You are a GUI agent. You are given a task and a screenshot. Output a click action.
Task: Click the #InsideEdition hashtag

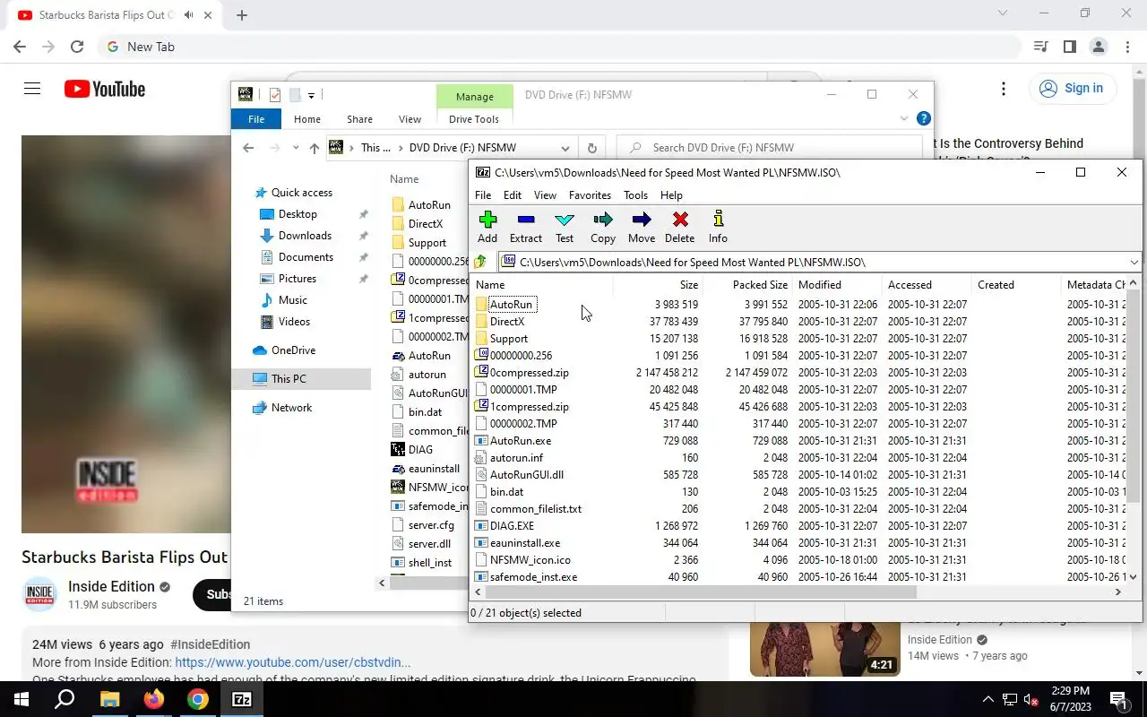(210, 644)
